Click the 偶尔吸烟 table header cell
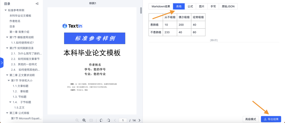The height and width of the screenshot is (123, 285). (184, 17)
